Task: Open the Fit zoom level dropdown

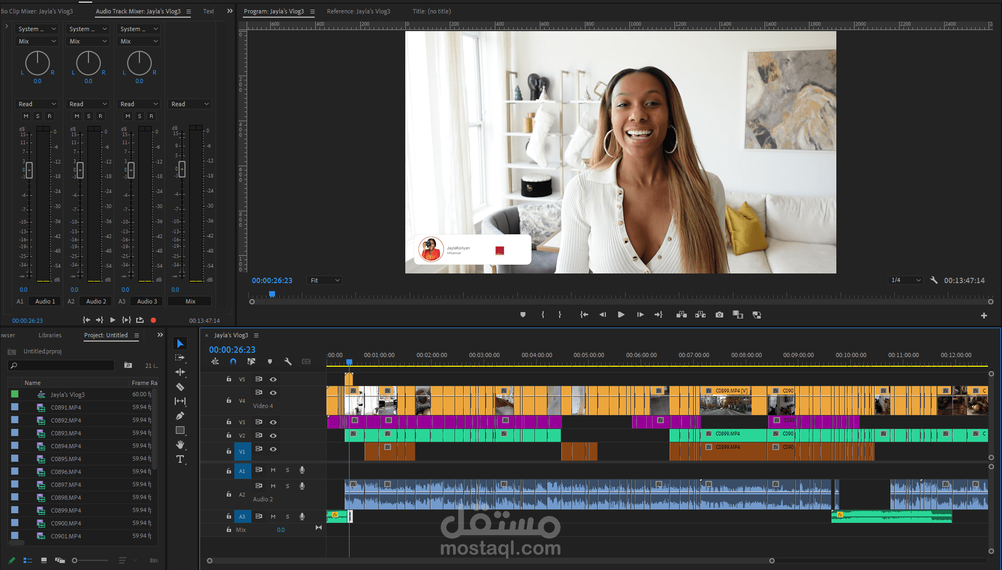Action: click(x=324, y=280)
